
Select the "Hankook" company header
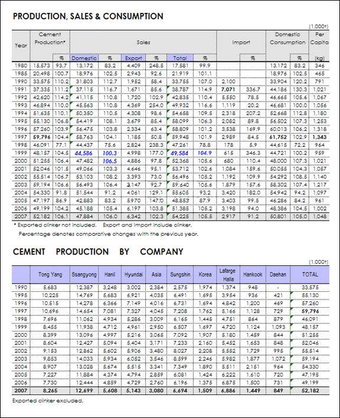253,275
